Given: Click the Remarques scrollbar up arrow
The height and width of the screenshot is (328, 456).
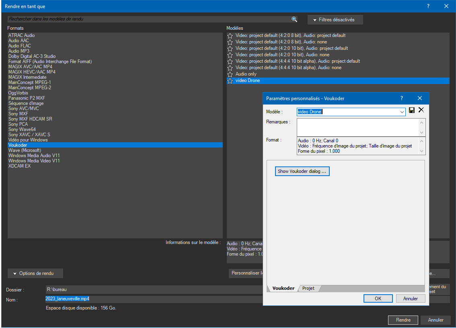Looking at the screenshot, I should pos(421,123).
